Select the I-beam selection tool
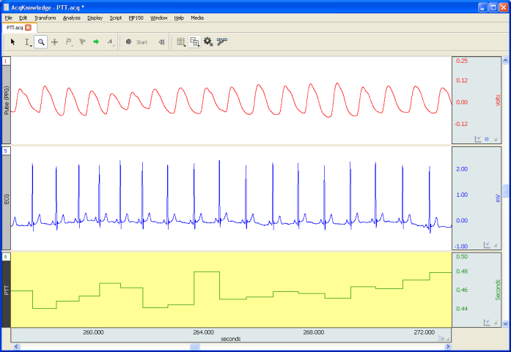Viewport: 511px width, 352px height. [27, 42]
